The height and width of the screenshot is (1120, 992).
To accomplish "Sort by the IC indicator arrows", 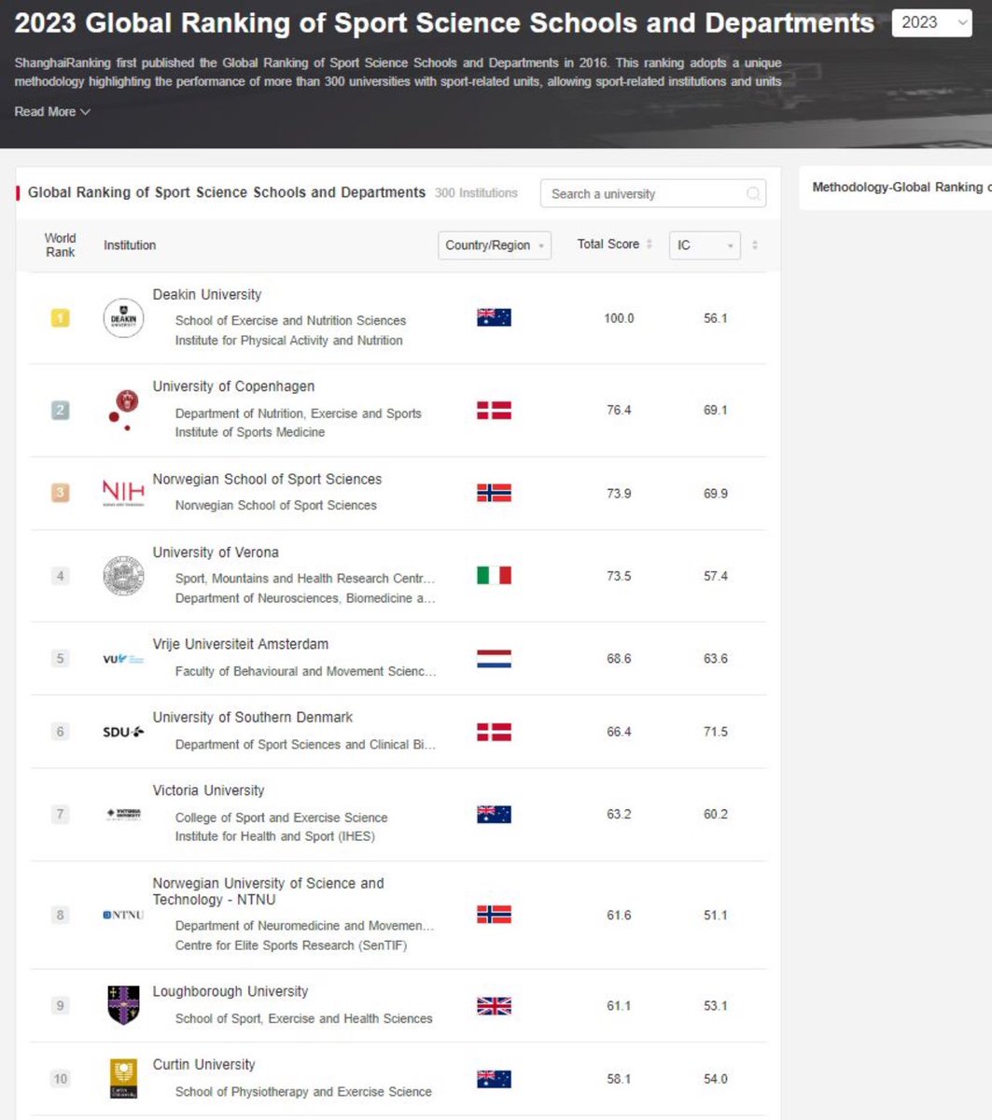I will (755, 245).
